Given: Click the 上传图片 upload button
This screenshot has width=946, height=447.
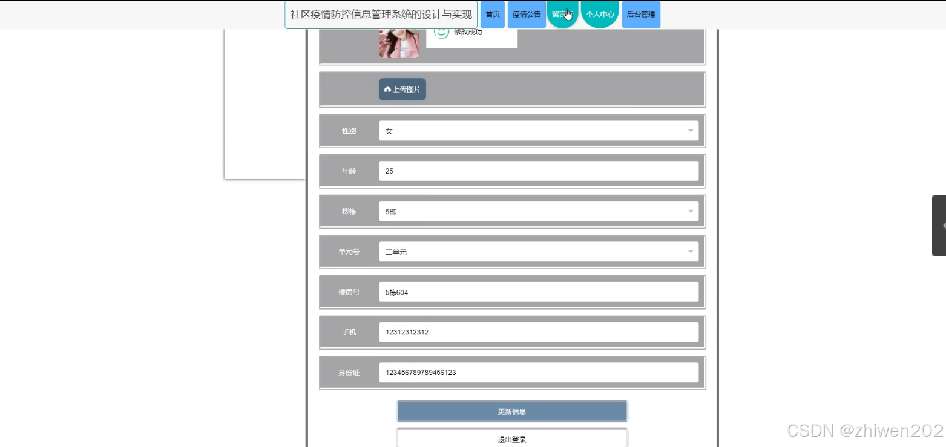Looking at the screenshot, I should (x=402, y=89).
